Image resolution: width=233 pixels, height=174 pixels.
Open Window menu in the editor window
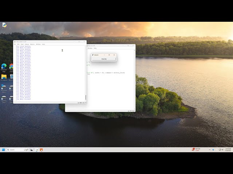(90, 48)
